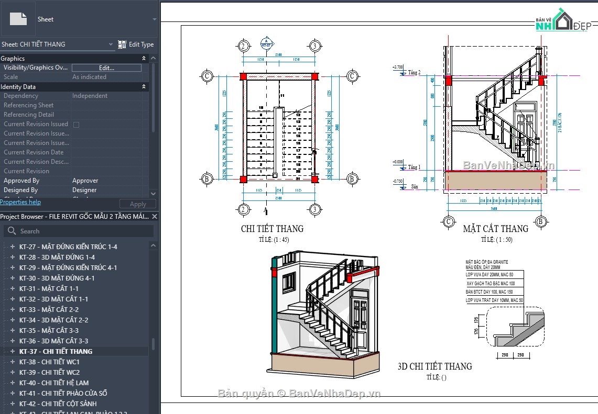The width and height of the screenshot is (598, 414).
Task: Expand KT-29 - MẶT ĐỨNG KIẾN TRÚC 4-1
Action: pos(12,267)
